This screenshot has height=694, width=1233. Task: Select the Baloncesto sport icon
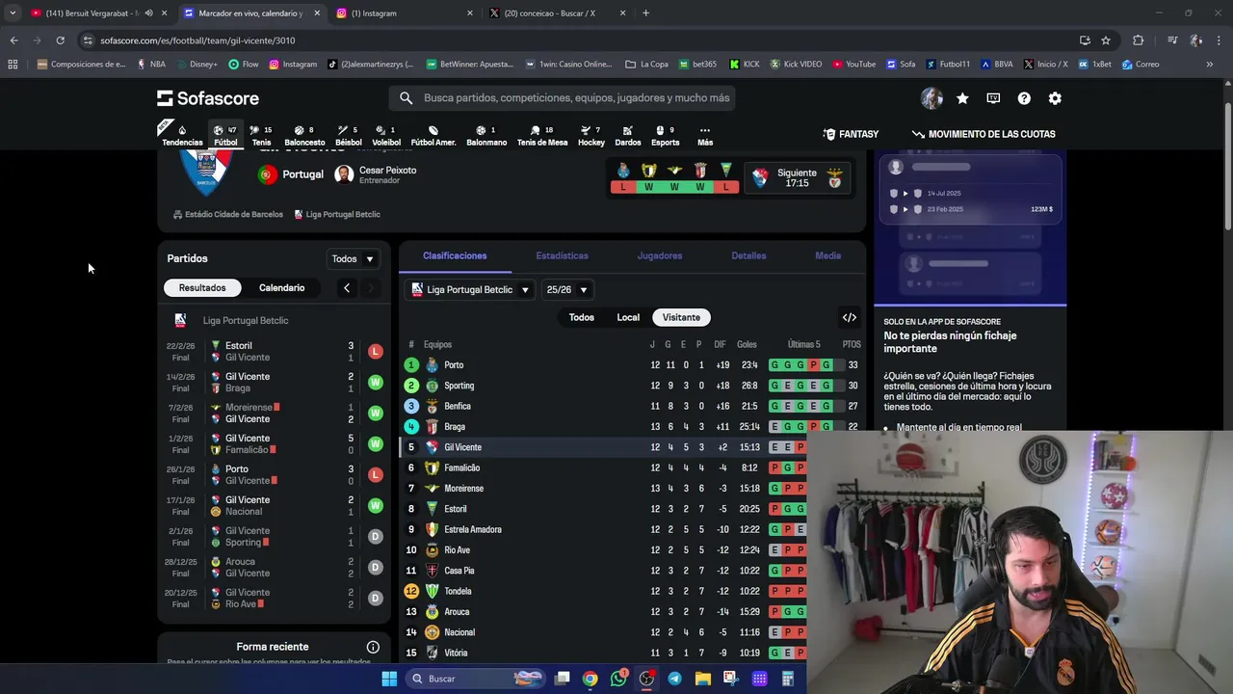click(304, 135)
